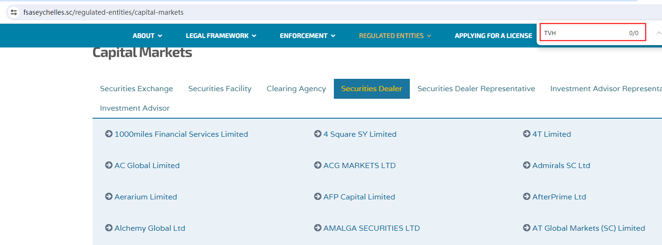Open APPLYING FOR A LICENSE menu item
Screen dimensions: 662x245
coord(493,36)
